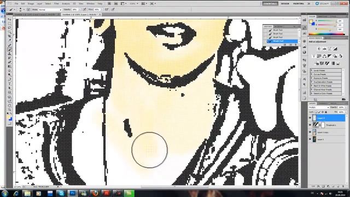
Task: Launch Mini Bridge from the application bar
Action: (116, 4)
